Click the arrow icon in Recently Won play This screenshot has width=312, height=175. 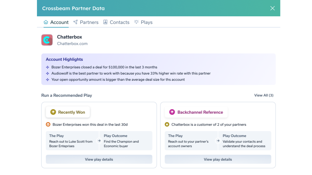coord(99,140)
